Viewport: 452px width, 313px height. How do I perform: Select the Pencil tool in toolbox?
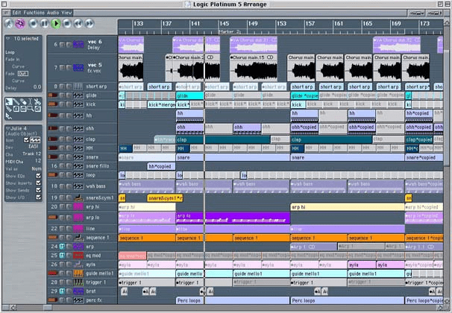coord(16,101)
